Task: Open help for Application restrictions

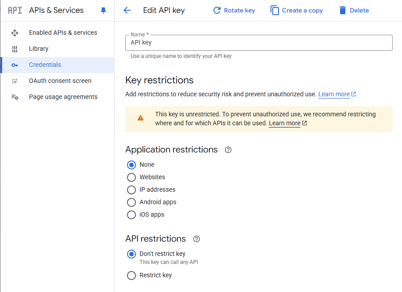Action: pyautogui.click(x=228, y=150)
